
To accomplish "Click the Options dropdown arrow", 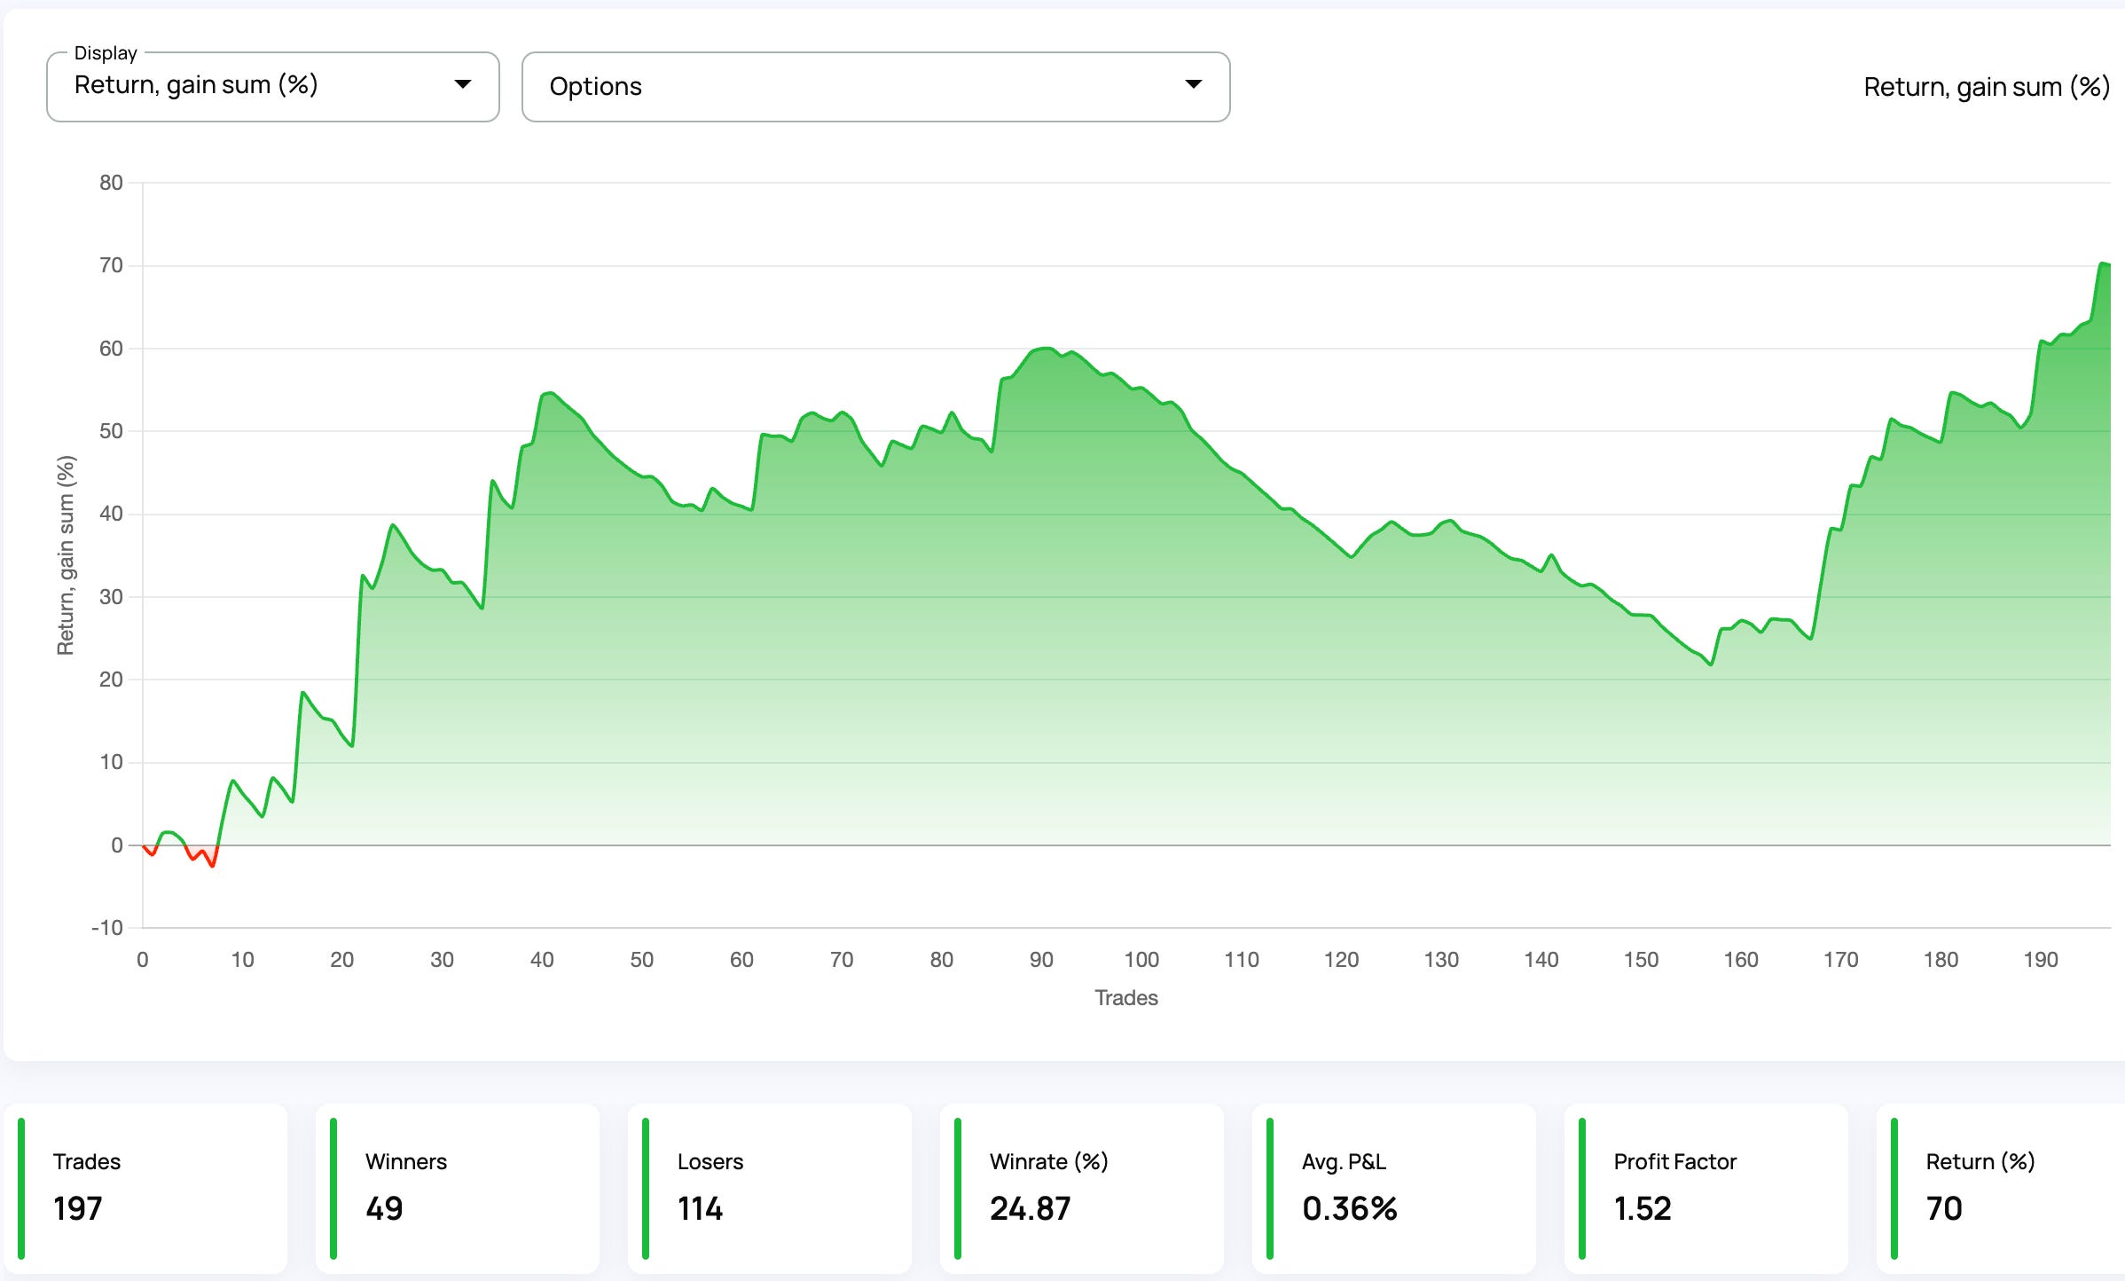I will click(x=1193, y=84).
